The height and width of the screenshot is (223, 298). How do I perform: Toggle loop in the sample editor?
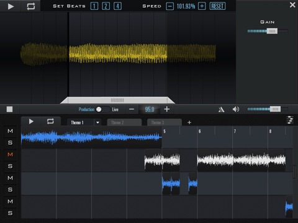[x=31, y=6]
